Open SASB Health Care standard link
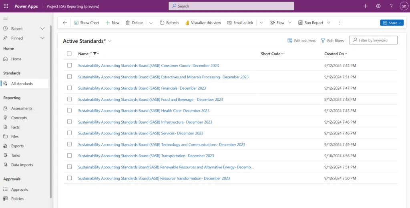Screen dimensions: 410x208 click(x=144, y=111)
